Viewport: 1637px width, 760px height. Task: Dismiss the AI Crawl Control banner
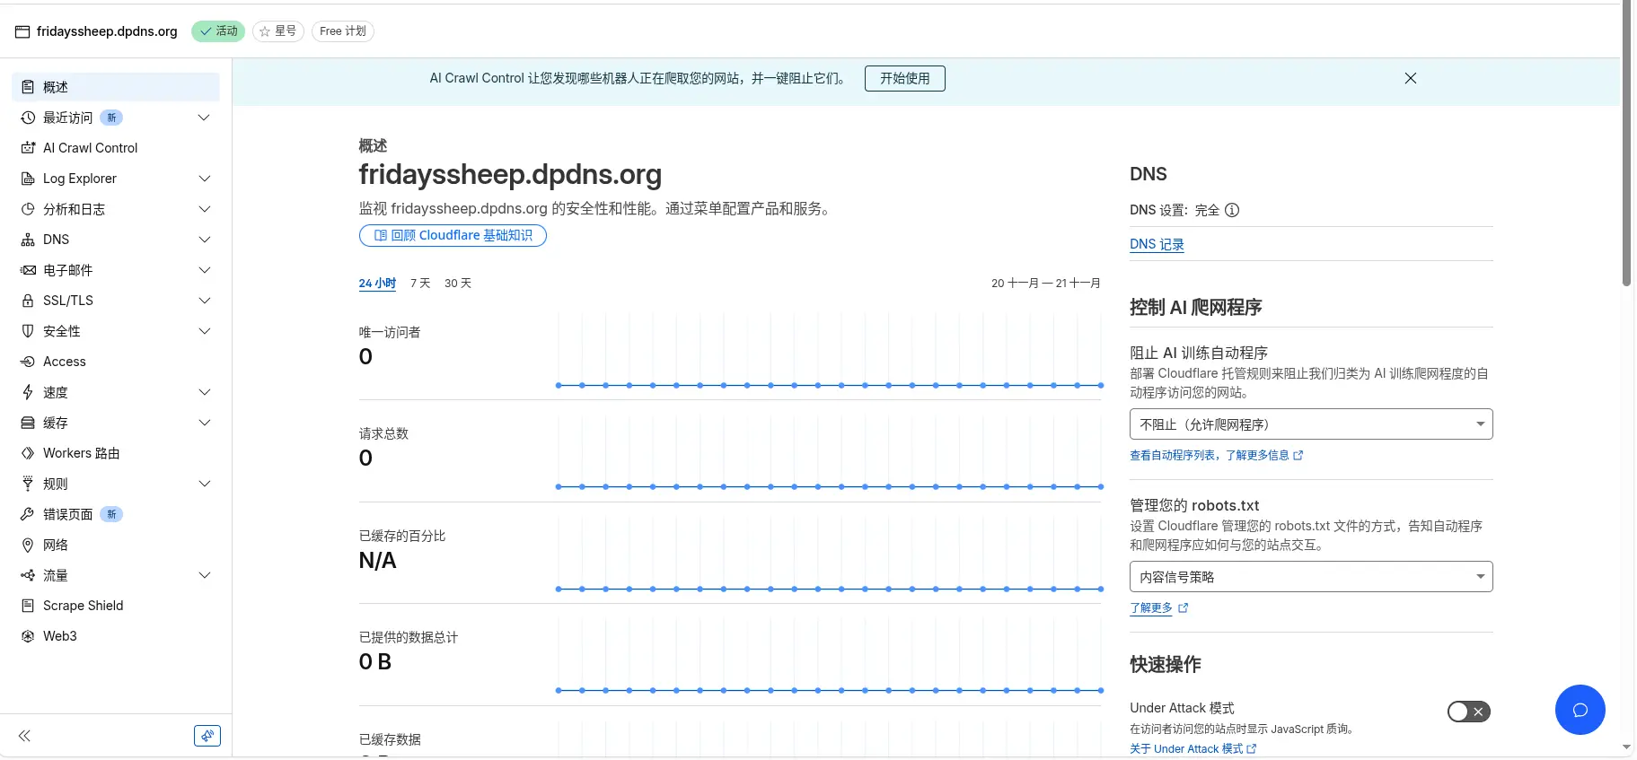[x=1411, y=78]
